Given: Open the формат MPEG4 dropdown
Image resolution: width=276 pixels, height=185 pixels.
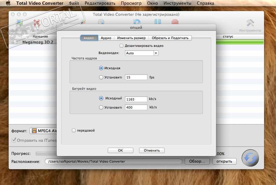Looking at the screenshot, I should pos(43,131).
